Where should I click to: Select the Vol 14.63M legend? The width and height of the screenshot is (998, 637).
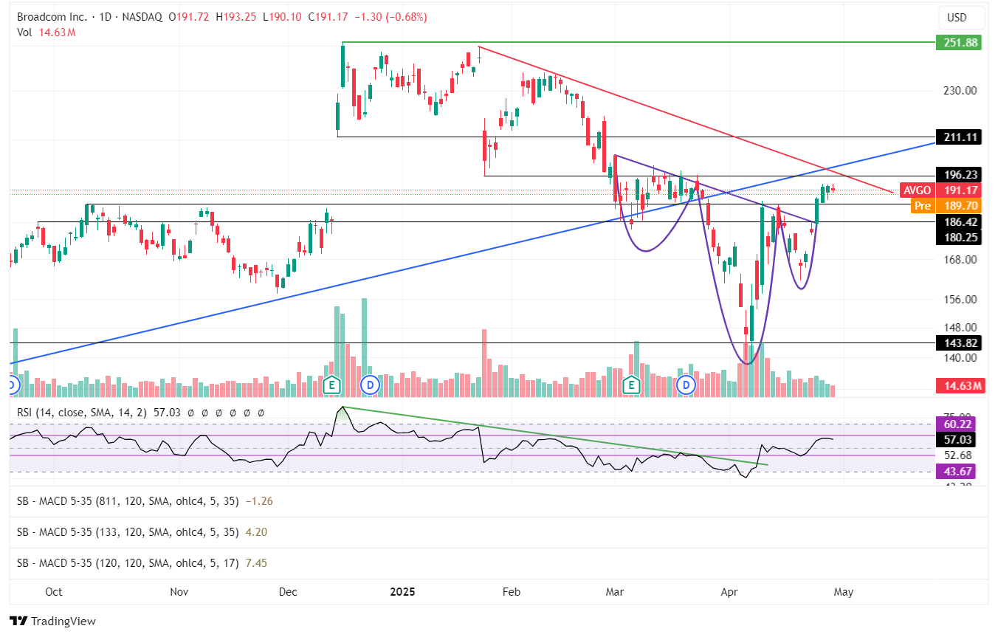pos(47,32)
